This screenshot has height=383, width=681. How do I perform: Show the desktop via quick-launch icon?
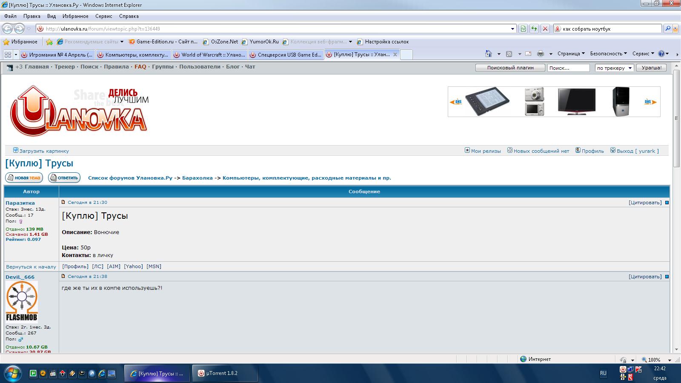(x=112, y=373)
